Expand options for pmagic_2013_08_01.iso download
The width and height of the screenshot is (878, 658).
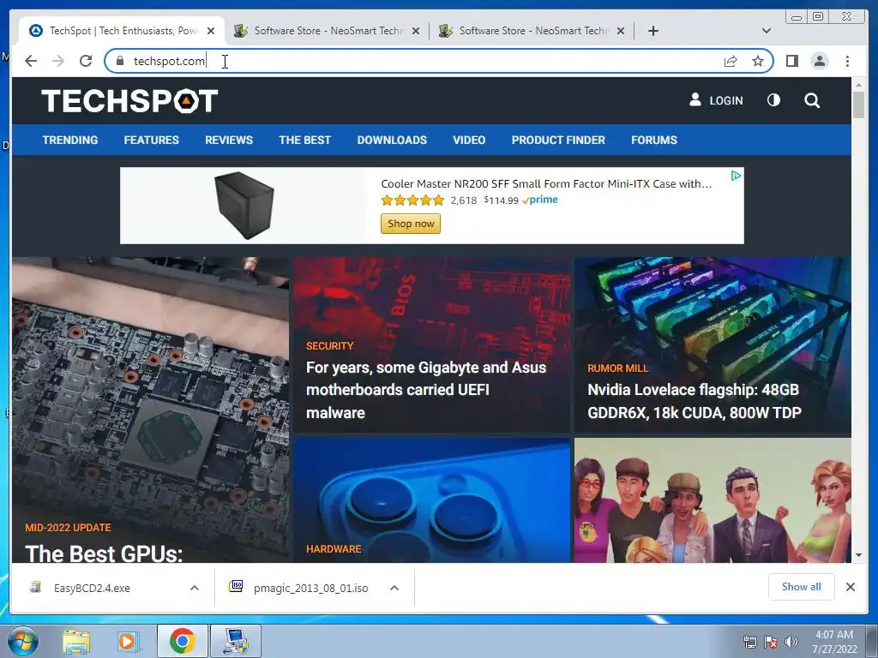(394, 588)
